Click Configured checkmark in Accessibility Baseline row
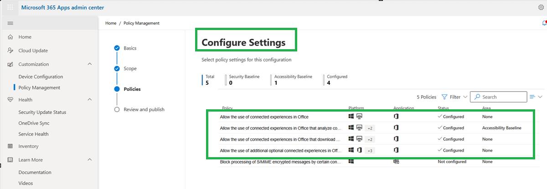The height and width of the screenshot is (189, 547). click(439, 128)
